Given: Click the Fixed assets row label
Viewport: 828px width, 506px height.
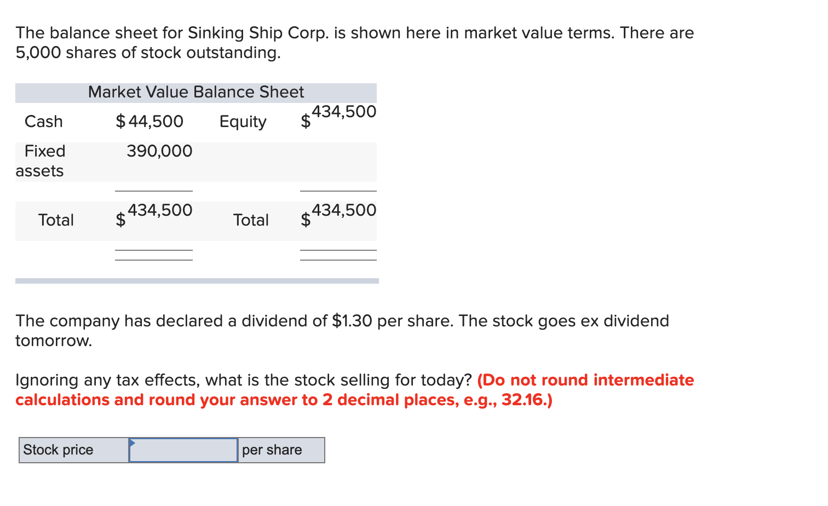Looking at the screenshot, I should tap(41, 160).
